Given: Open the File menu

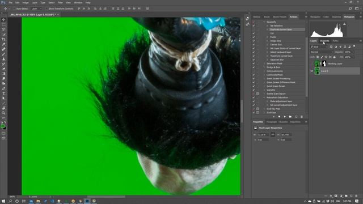Looking at the screenshot, I should click(10, 2).
